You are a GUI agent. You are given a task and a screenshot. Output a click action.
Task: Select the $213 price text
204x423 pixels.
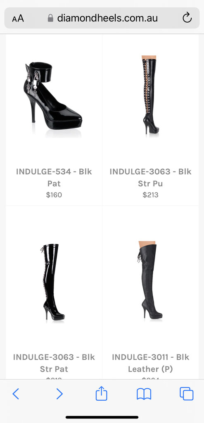(150, 195)
